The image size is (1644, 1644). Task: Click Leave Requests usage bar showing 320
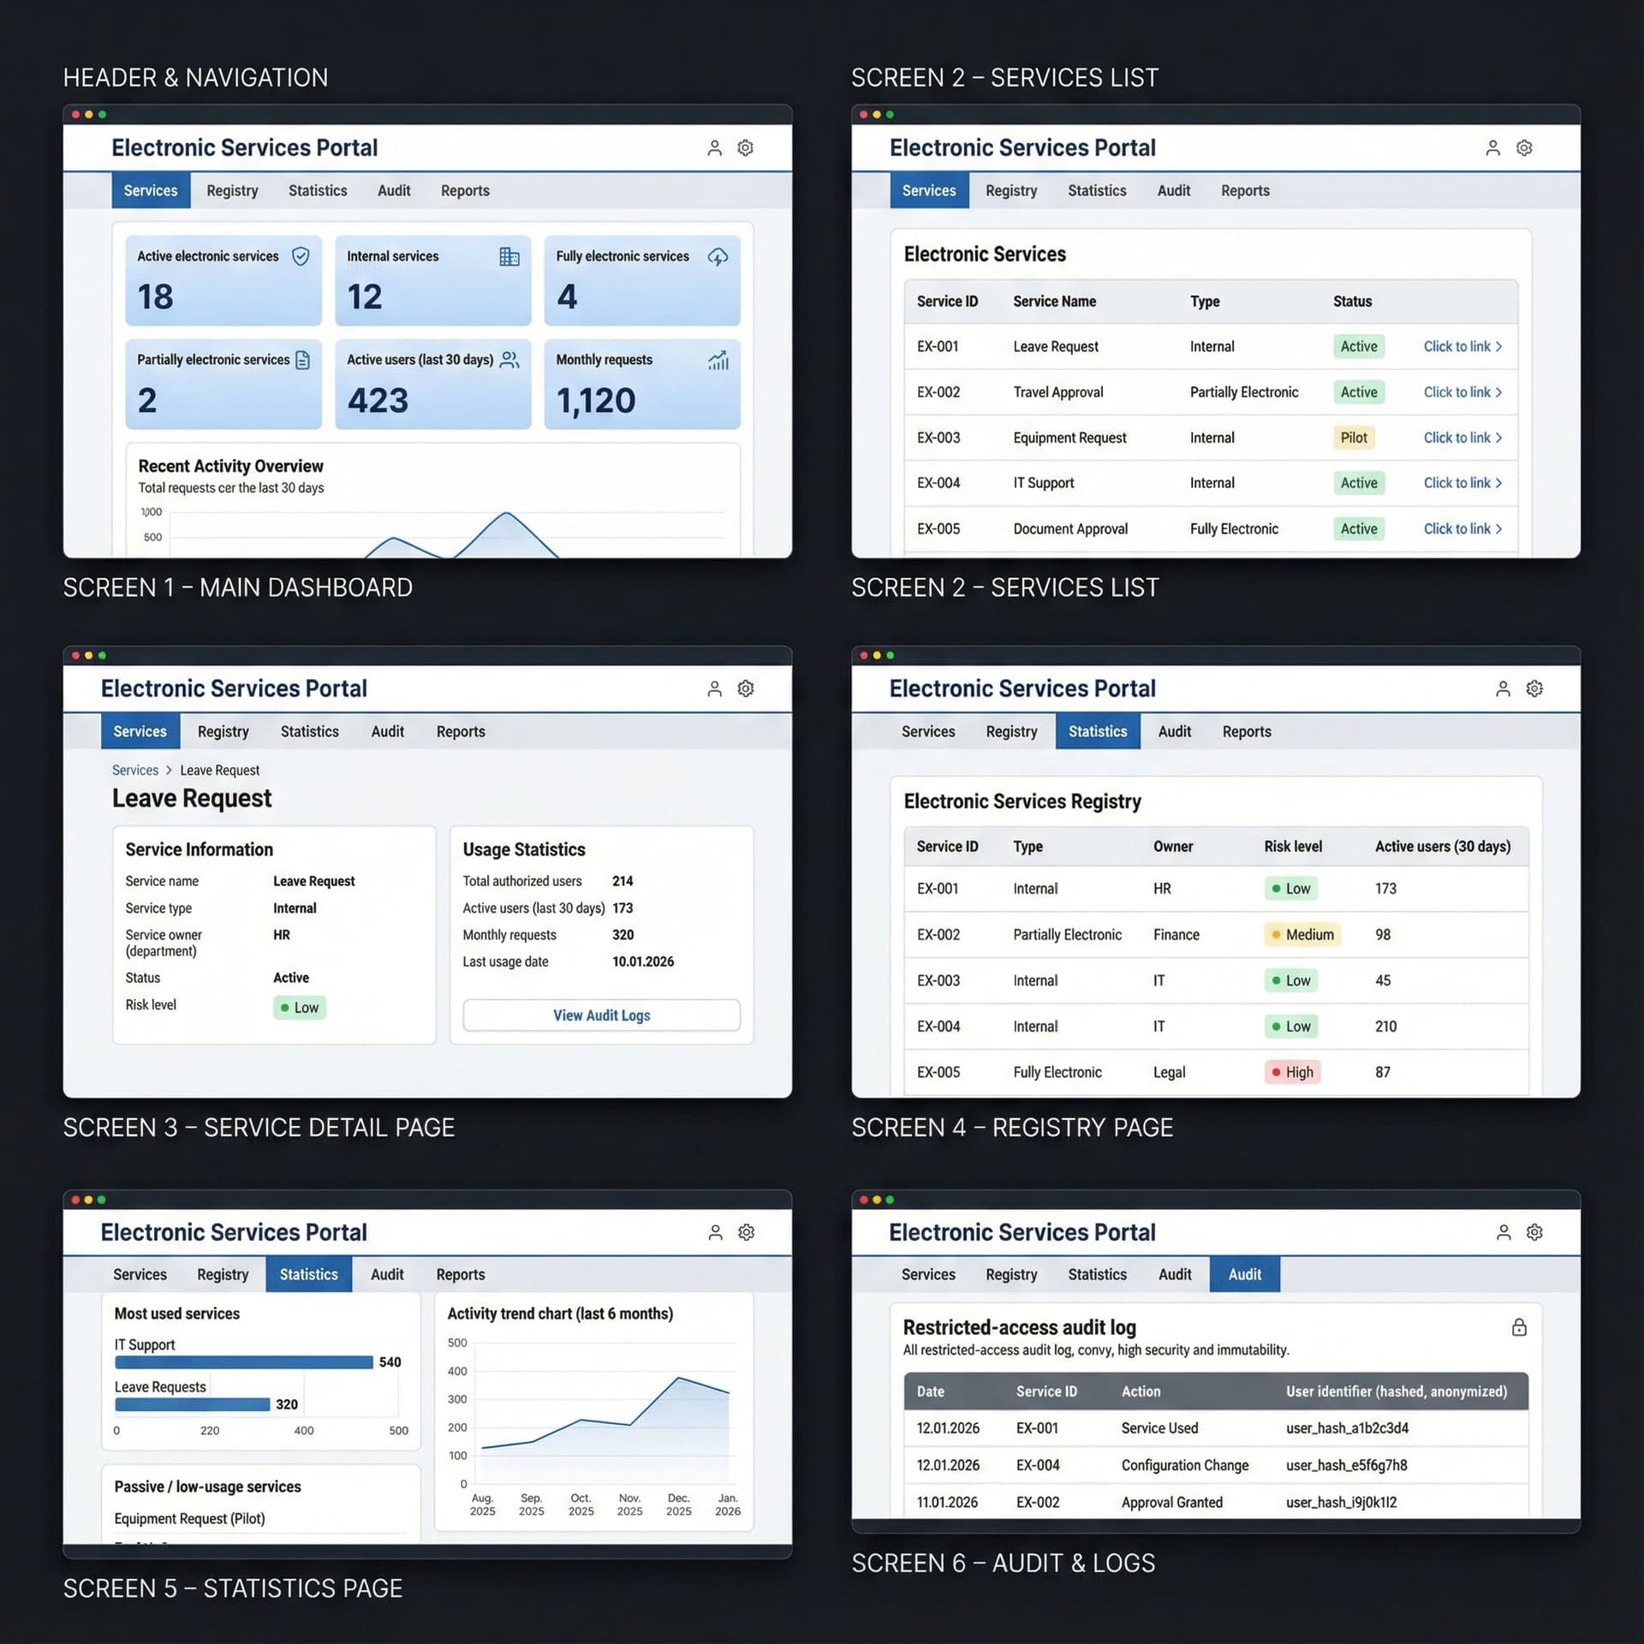[x=193, y=1404]
